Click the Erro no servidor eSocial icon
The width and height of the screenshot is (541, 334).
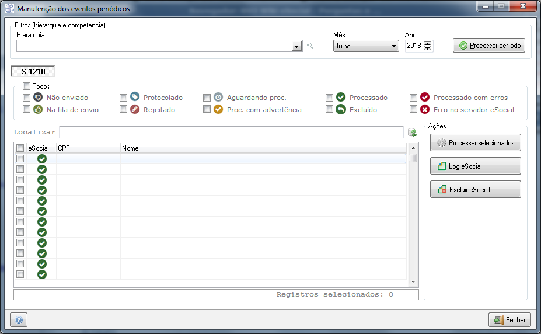tap(425, 109)
